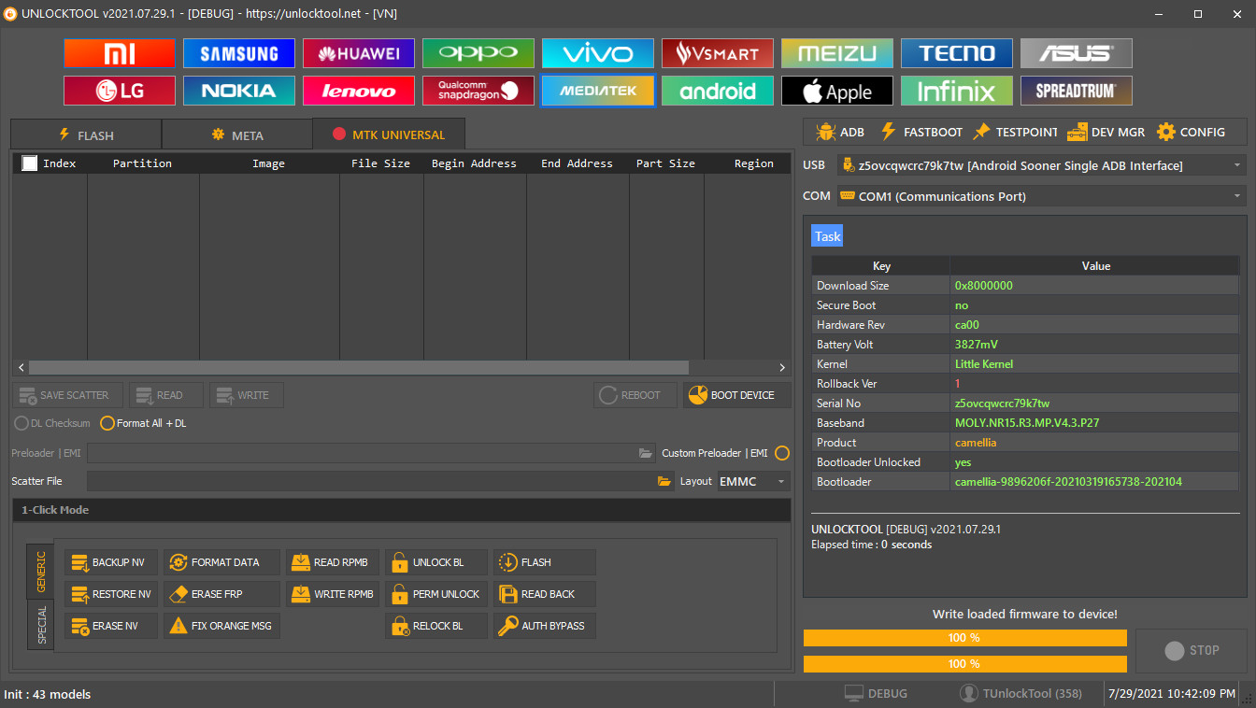The width and height of the screenshot is (1256, 708).
Task: Click the RELOCK BL button
Action: coord(436,626)
